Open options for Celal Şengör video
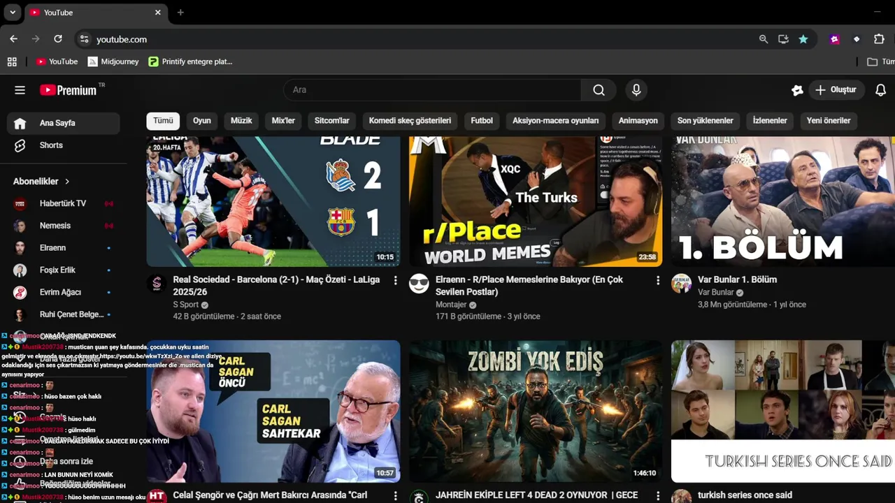Viewport: 895px width, 503px height. point(395,495)
